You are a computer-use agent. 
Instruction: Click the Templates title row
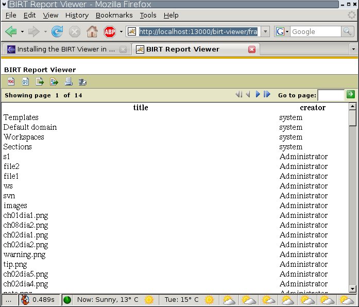(21, 117)
